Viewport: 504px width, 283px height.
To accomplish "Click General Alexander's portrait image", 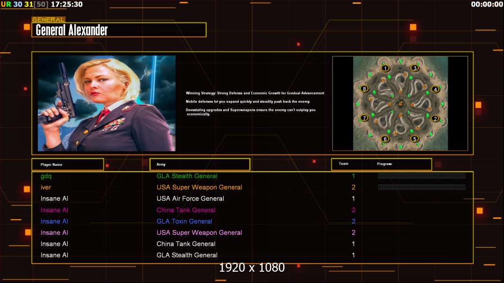I will tap(107, 103).
